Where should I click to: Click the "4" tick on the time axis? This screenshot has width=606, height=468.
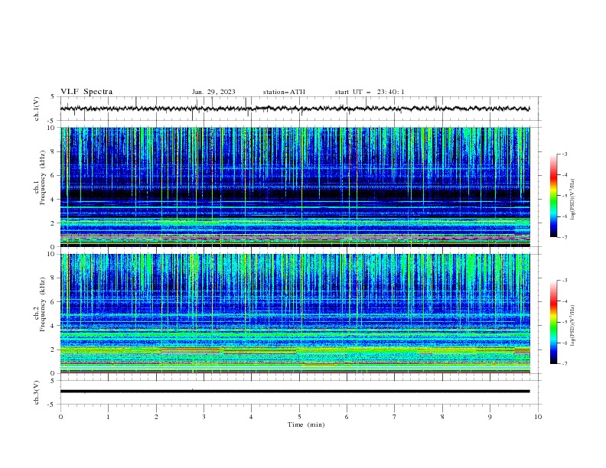coord(251,417)
